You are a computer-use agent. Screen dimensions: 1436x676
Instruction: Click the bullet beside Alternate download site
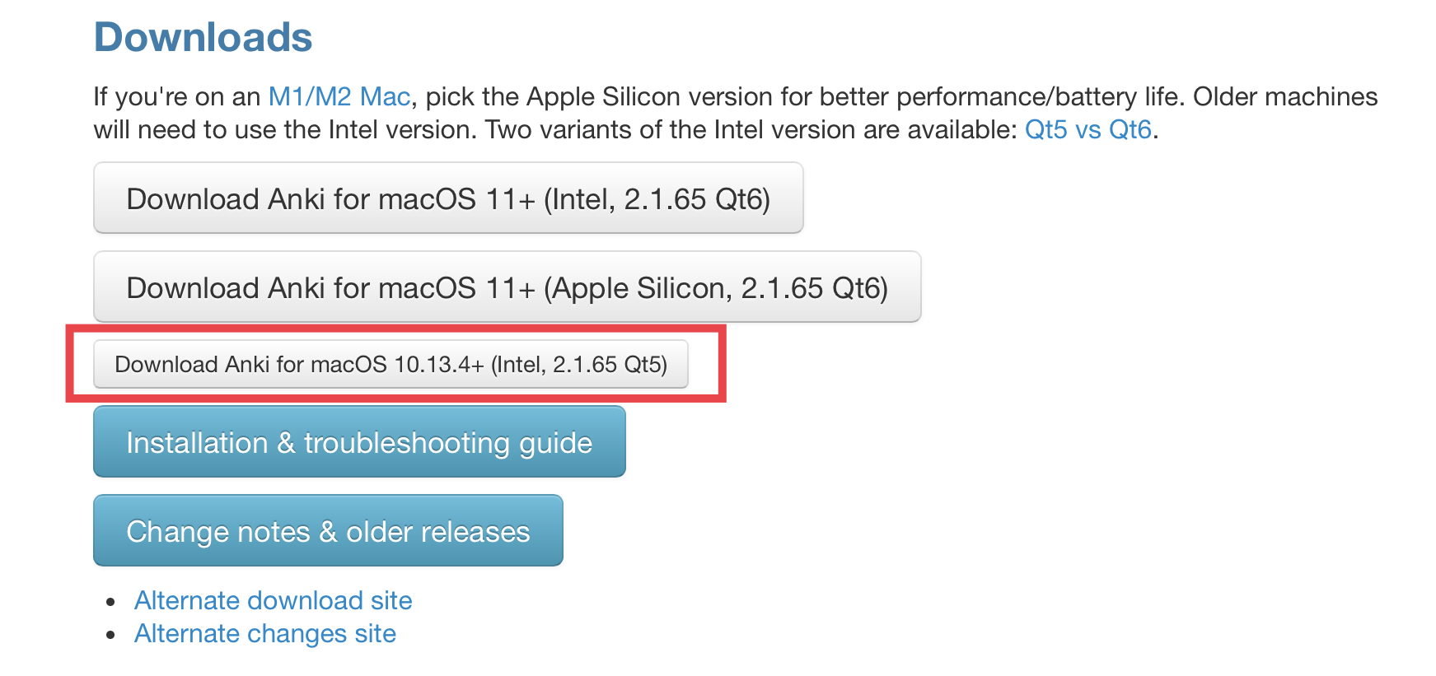[x=111, y=602]
